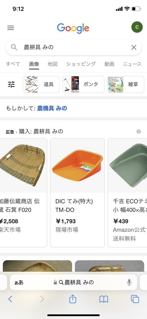Go back with Safari back arrow
The width and height of the screenshot is (147, 319).
click(x=10, y=299)
